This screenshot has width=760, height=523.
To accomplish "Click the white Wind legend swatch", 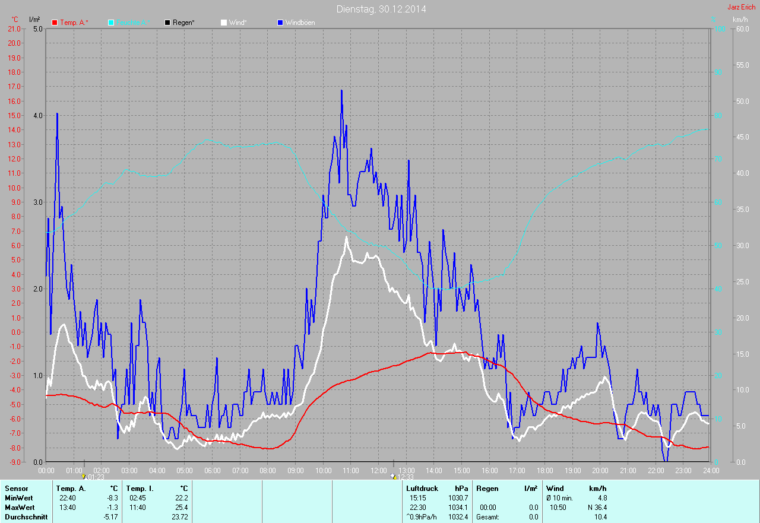I will click(x=224, y=23).
